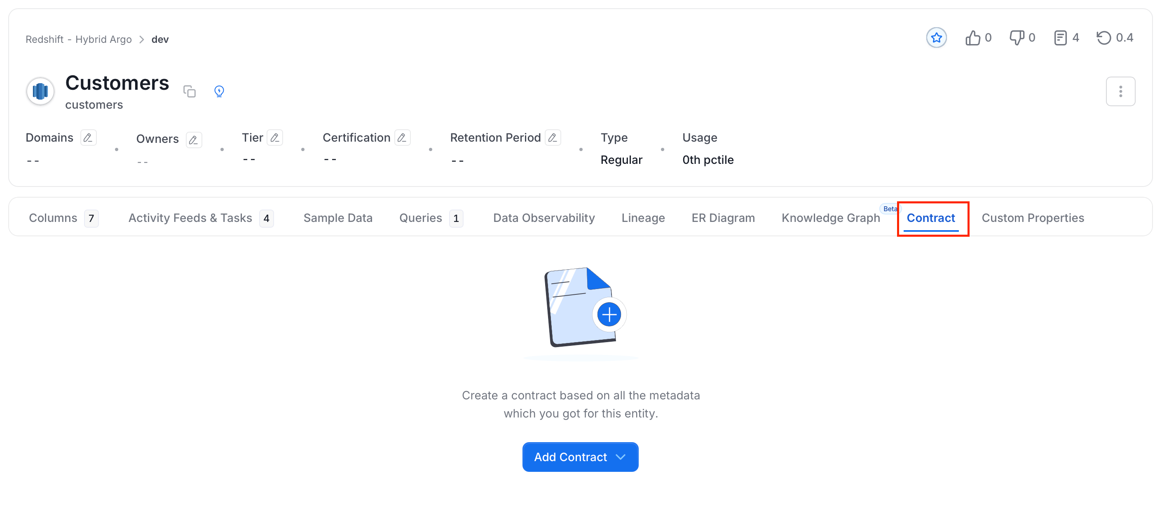Open the Add Contract dropdown button
The width and height of the screenshot is (1162, 527).
(x=580, y=457)
